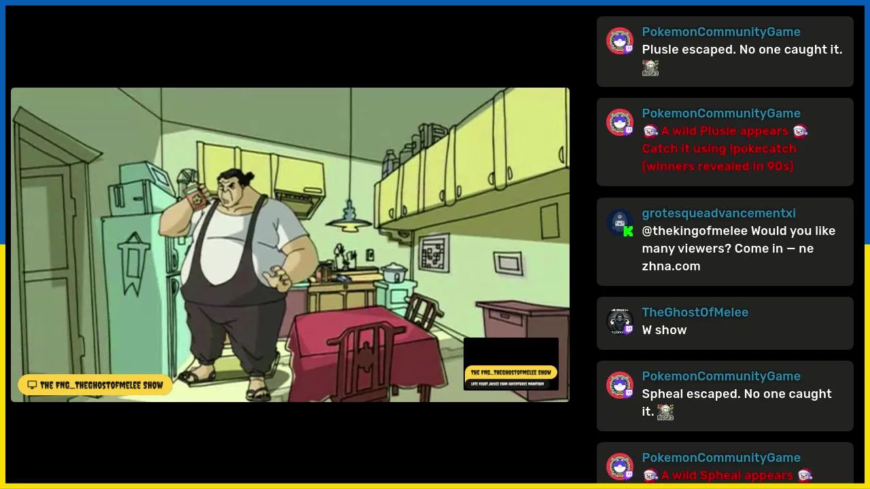The height and width of the screenshot is (489, 870).
Task: Click the Santa emote before 'A wild Spheal appears'
Action: 650,475
